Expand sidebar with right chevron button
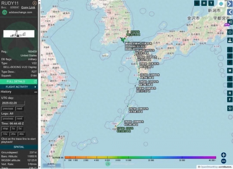The height and width of the screenshot is (169, 233). tap(230, 4)
